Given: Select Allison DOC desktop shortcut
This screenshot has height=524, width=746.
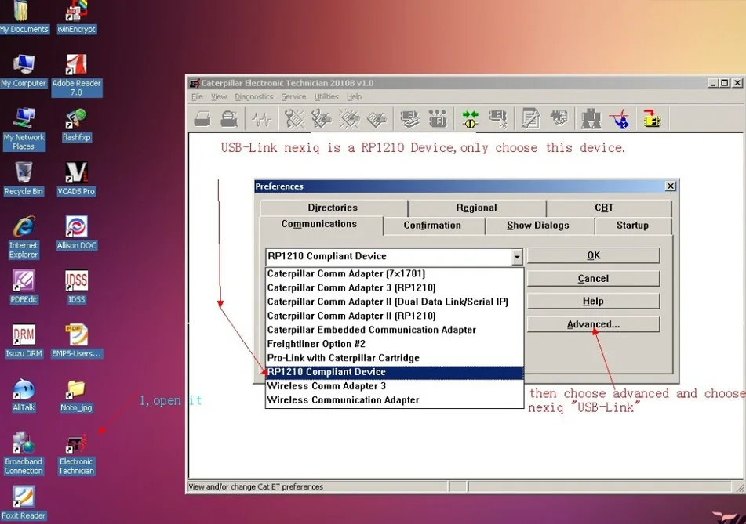Looking at the screenshot, I should (x=77, y=233).
